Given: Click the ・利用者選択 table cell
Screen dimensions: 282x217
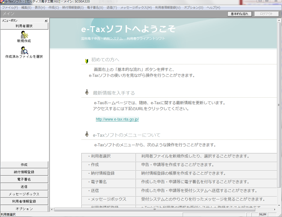Looking at the screenshot, I should click(108, 157).
